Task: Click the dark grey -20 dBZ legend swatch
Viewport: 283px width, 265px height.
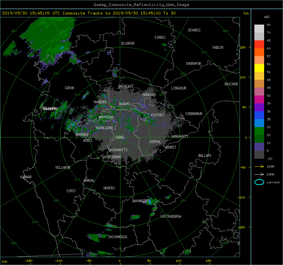Action: pos(259,155)
